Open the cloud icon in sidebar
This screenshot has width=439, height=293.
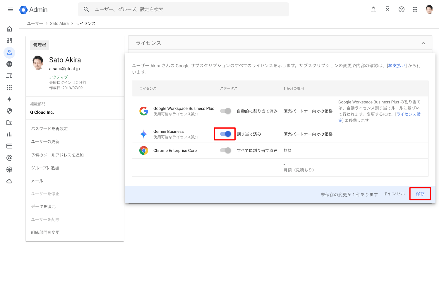(9, 181)
